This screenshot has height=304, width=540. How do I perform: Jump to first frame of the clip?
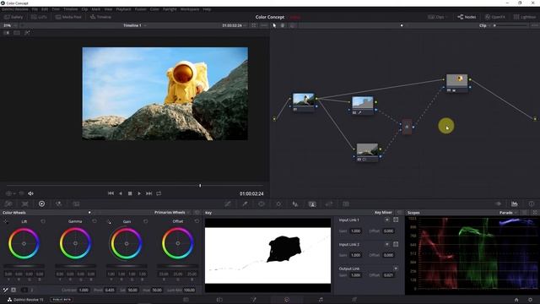point(111,193)
